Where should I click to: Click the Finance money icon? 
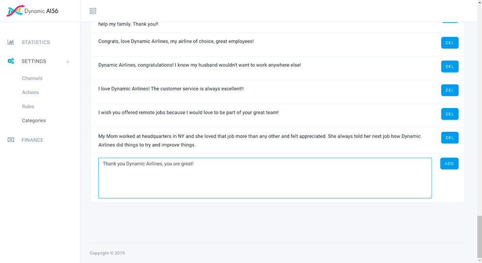11,140
